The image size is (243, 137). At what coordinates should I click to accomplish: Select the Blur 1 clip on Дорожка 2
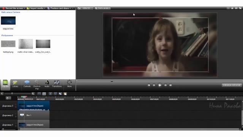tap(34, 115)
